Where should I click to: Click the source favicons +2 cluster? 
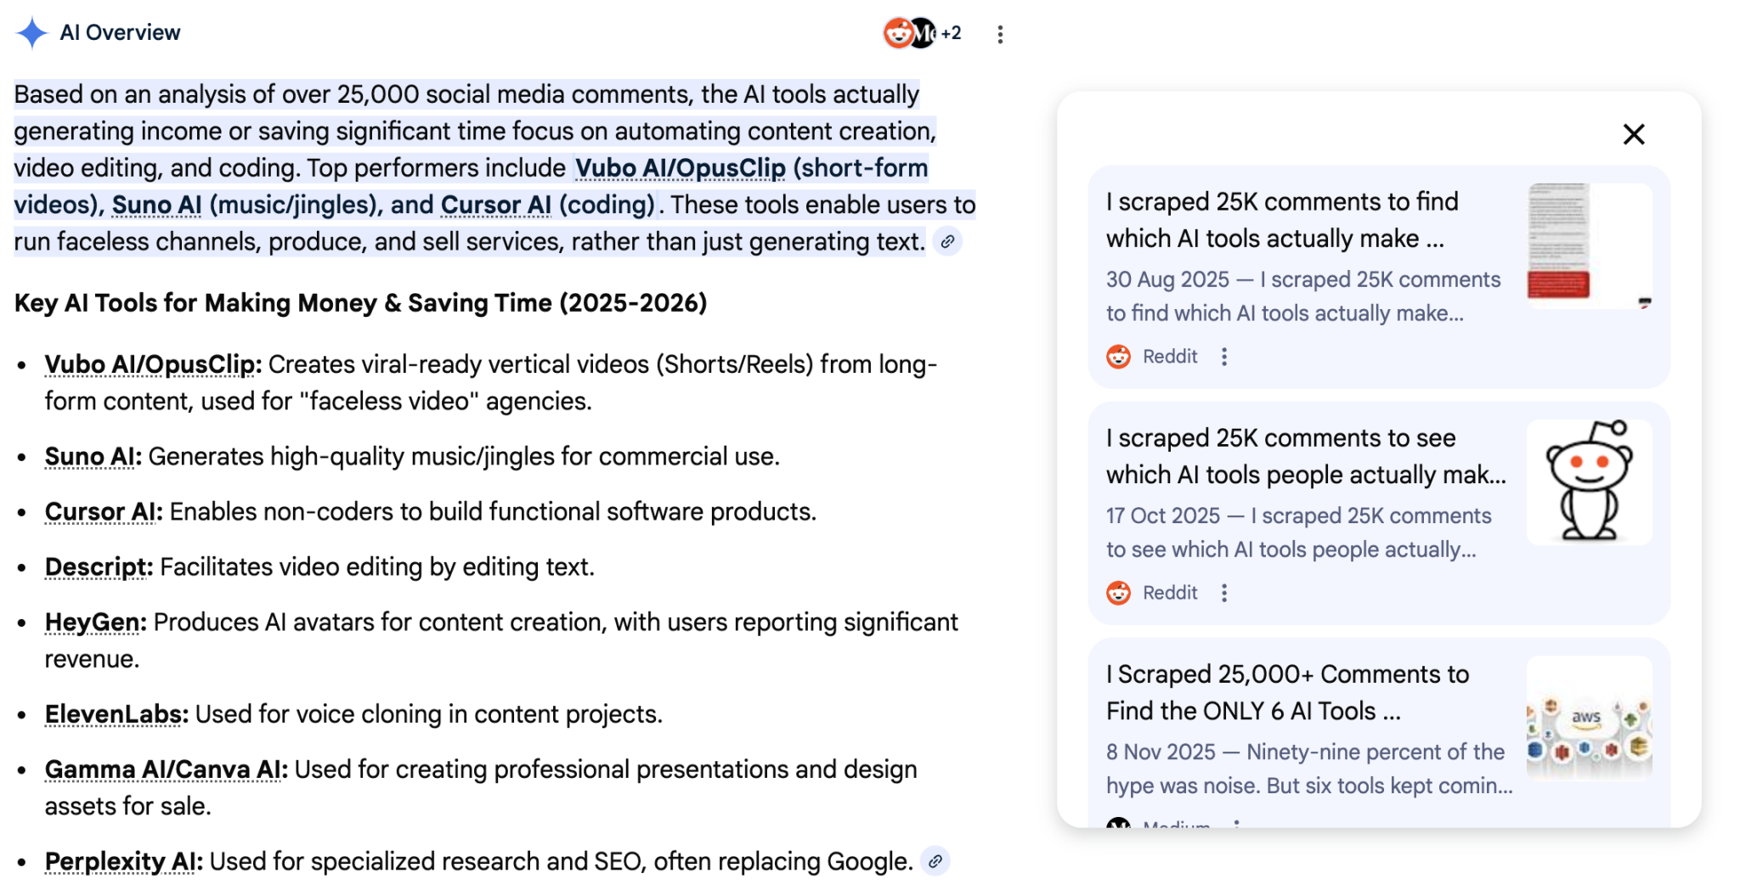(922, 33)
